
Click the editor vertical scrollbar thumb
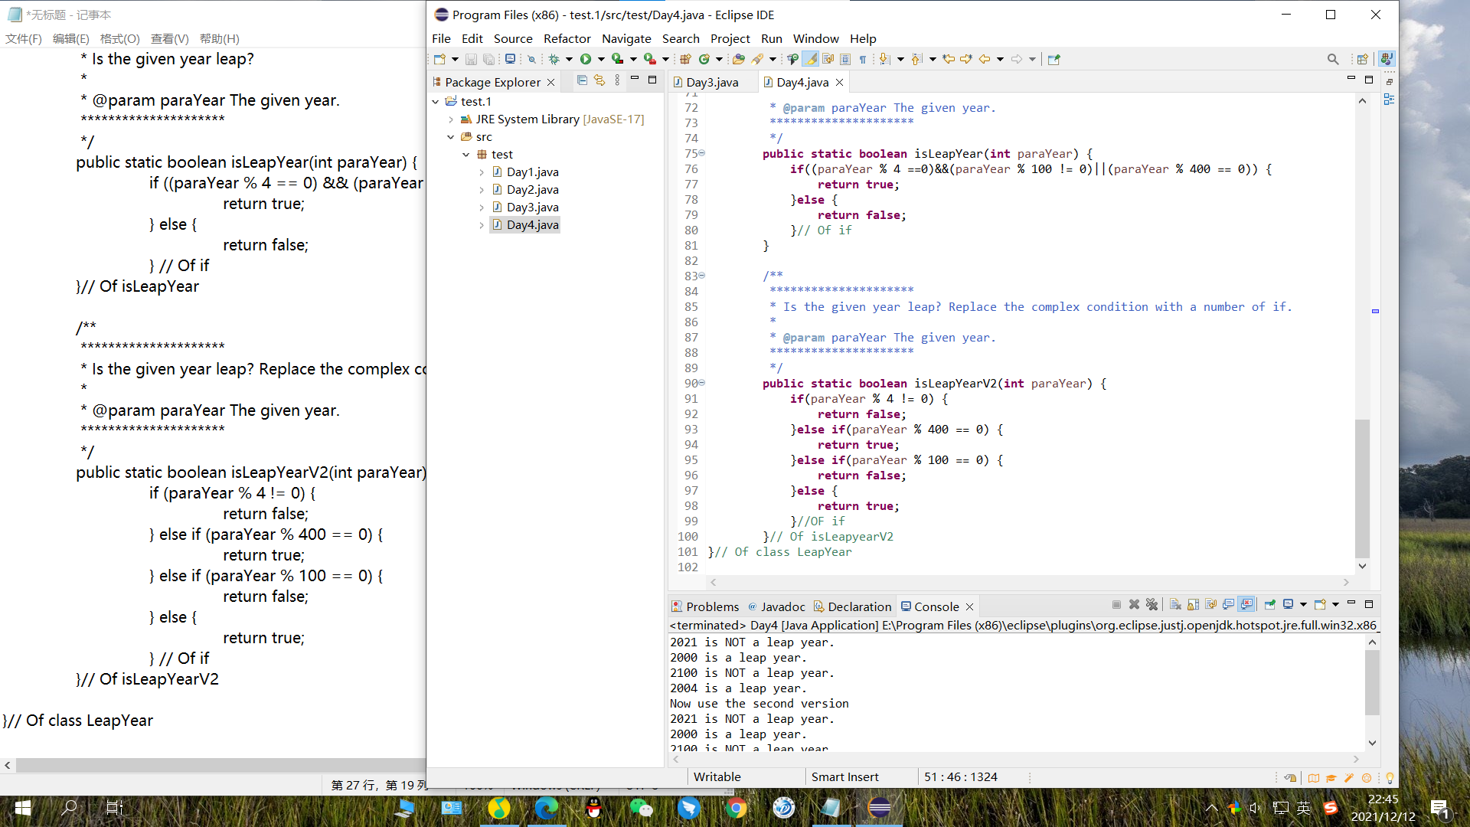(x=1362, y=488)
